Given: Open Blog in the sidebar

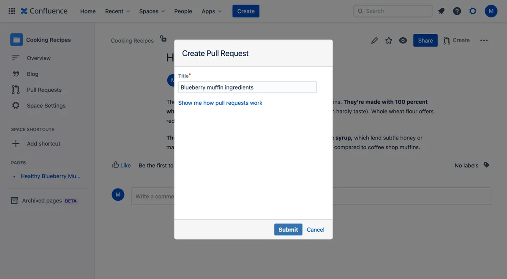Looking at the screenshot, I should tap(33, 74).
